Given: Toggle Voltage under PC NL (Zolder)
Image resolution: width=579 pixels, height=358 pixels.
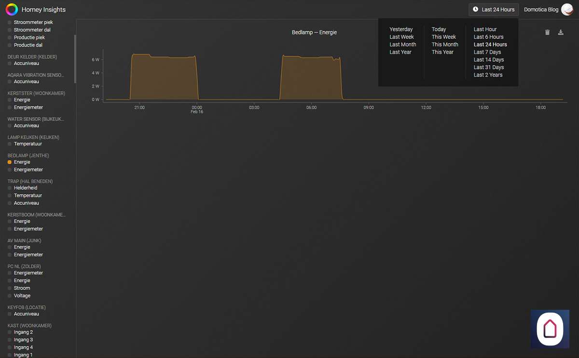Looking at the screenshot, I should (22, 296).
